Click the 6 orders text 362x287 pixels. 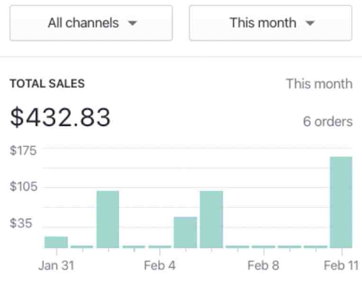[328, 122]
